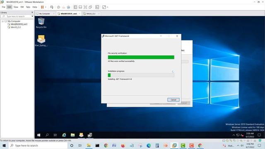Select WinSRV2019_vm1 in Library tree

[19, 24]
